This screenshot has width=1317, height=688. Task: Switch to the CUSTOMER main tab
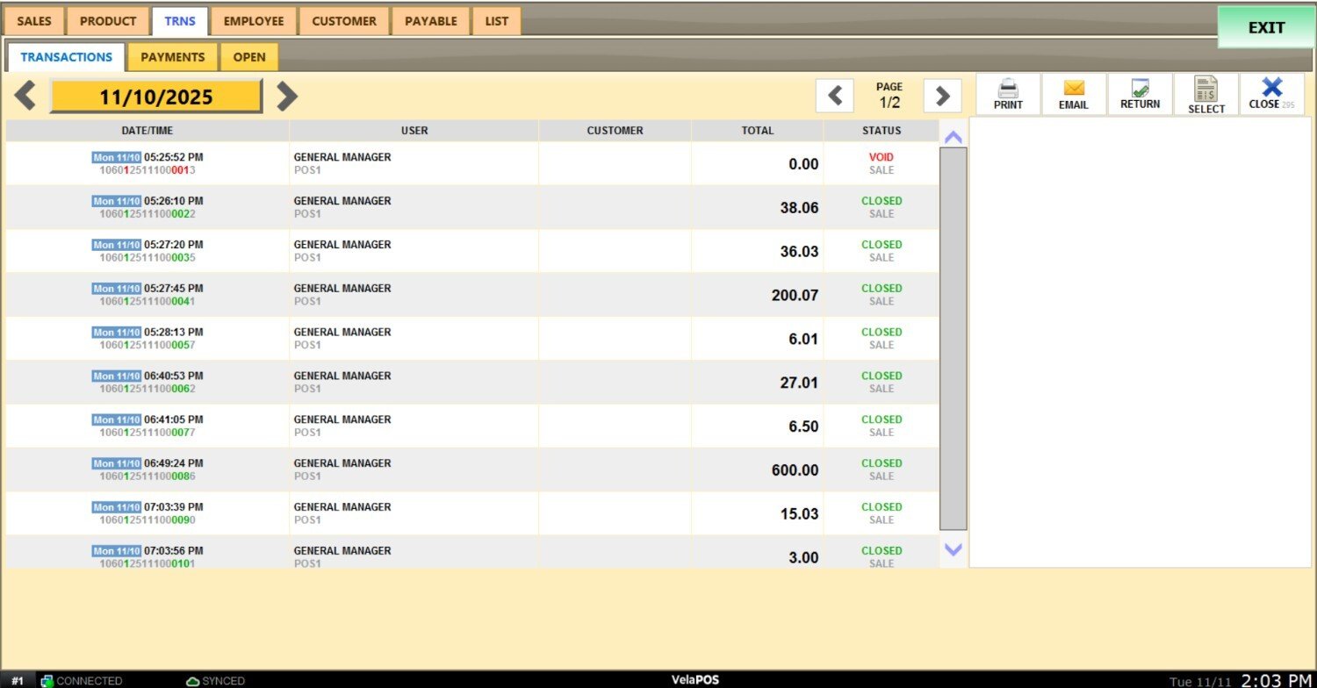(x=344, y=21)
